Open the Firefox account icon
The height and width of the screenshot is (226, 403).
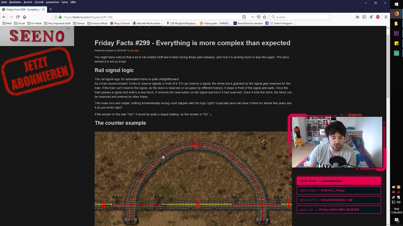coord(371,17)
